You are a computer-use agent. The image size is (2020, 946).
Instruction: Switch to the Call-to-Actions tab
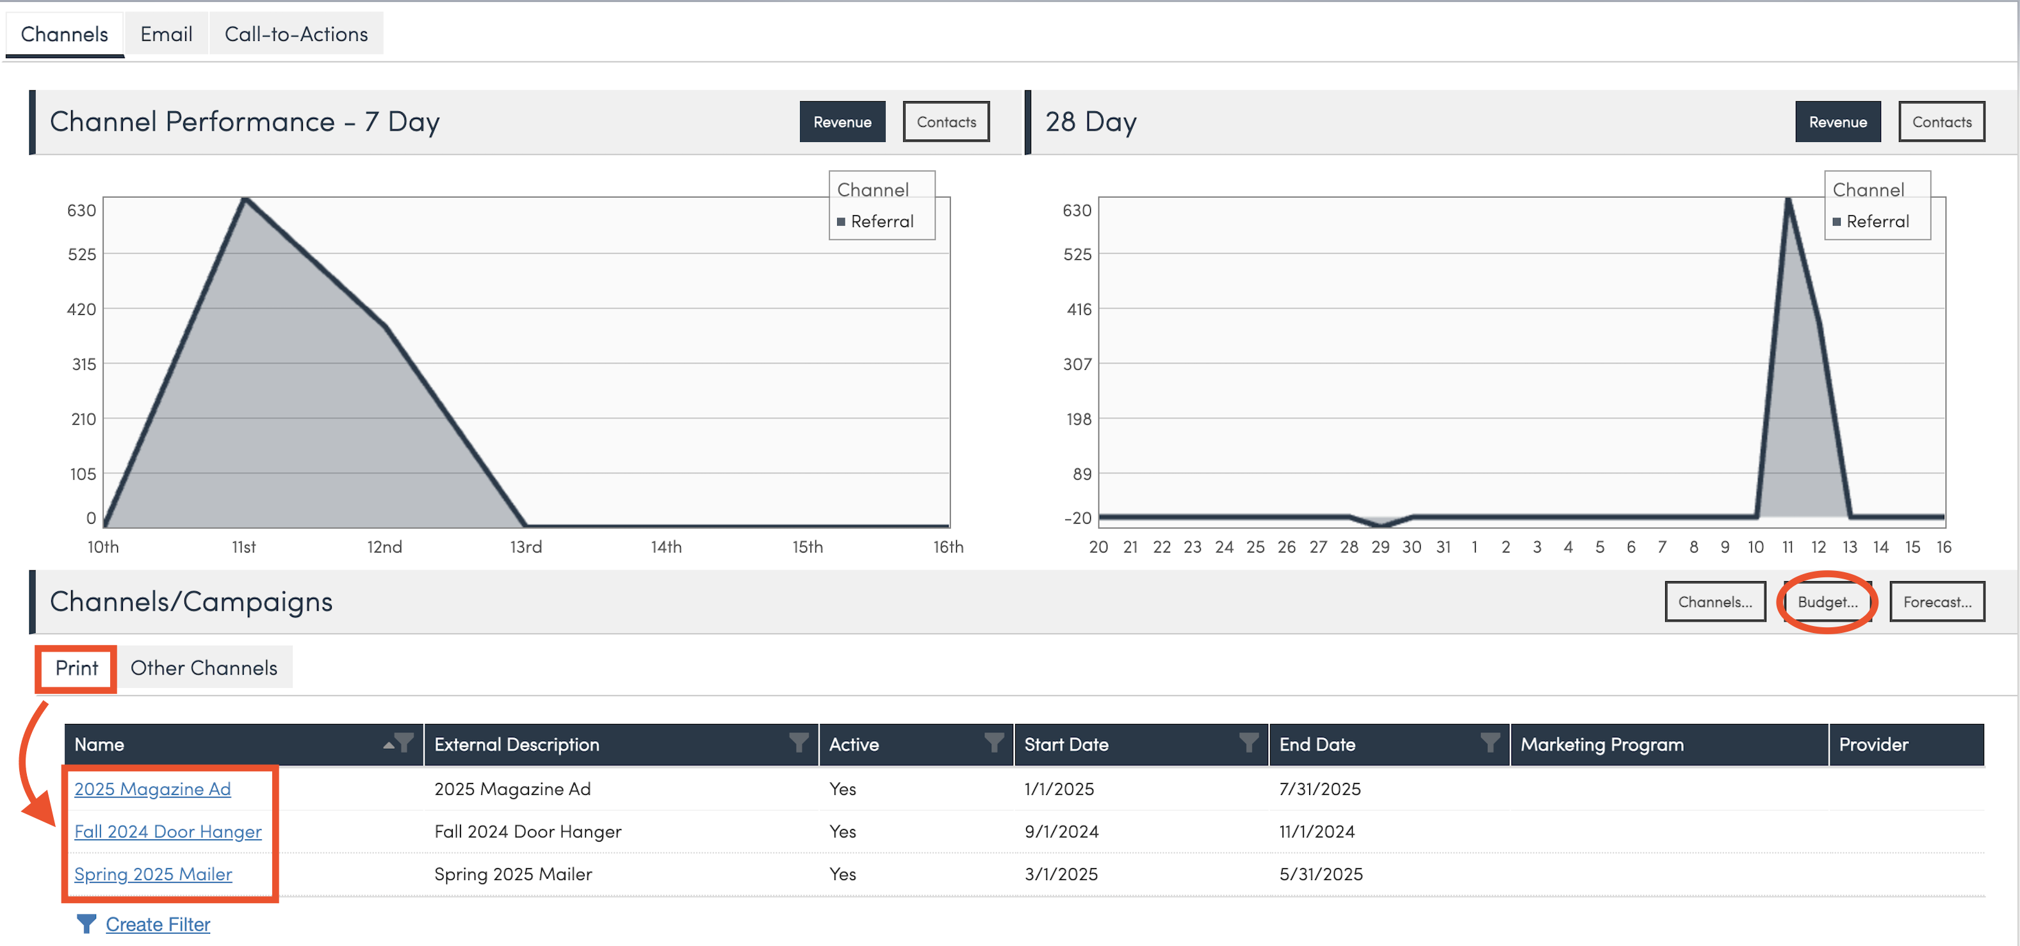pos(296,34)
